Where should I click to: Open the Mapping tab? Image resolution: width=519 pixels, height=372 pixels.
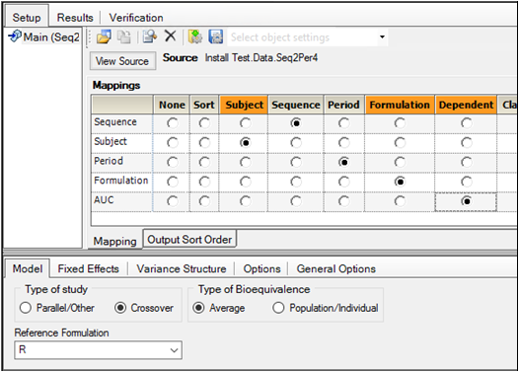114,241
